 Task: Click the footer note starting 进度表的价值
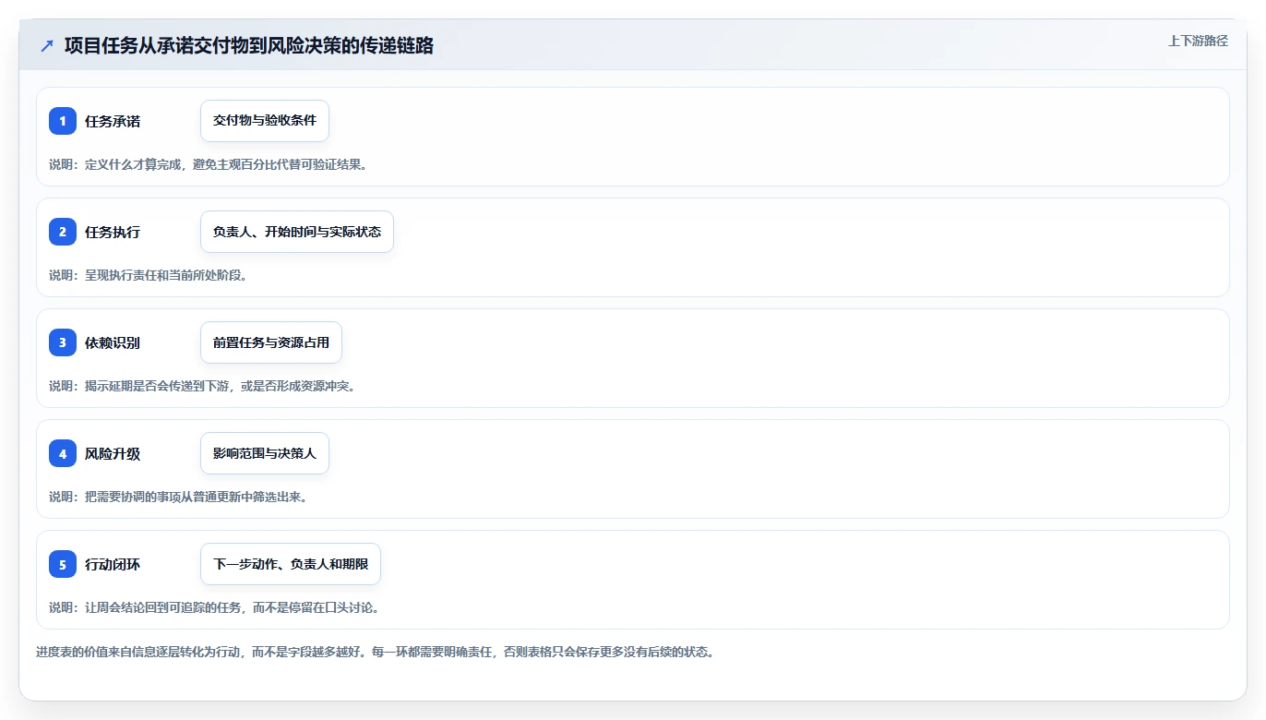click(376, 652)
